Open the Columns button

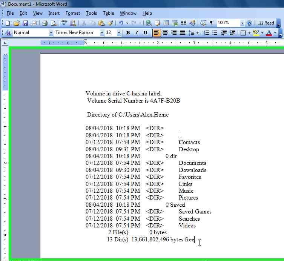pyautogui.click(x=184, y=23)
